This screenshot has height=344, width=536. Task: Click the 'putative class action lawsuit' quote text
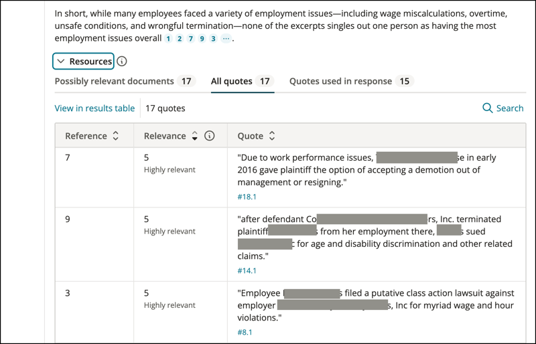[x=421, y=293]
